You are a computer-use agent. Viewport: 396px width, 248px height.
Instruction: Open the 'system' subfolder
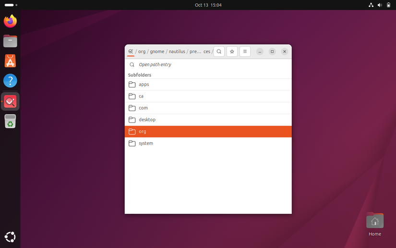click(x=208, y=143)
